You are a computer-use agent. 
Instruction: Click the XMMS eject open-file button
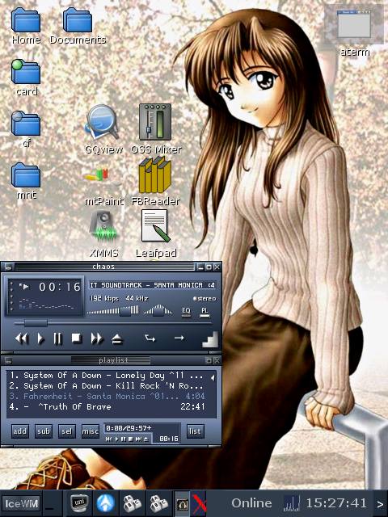116,339
